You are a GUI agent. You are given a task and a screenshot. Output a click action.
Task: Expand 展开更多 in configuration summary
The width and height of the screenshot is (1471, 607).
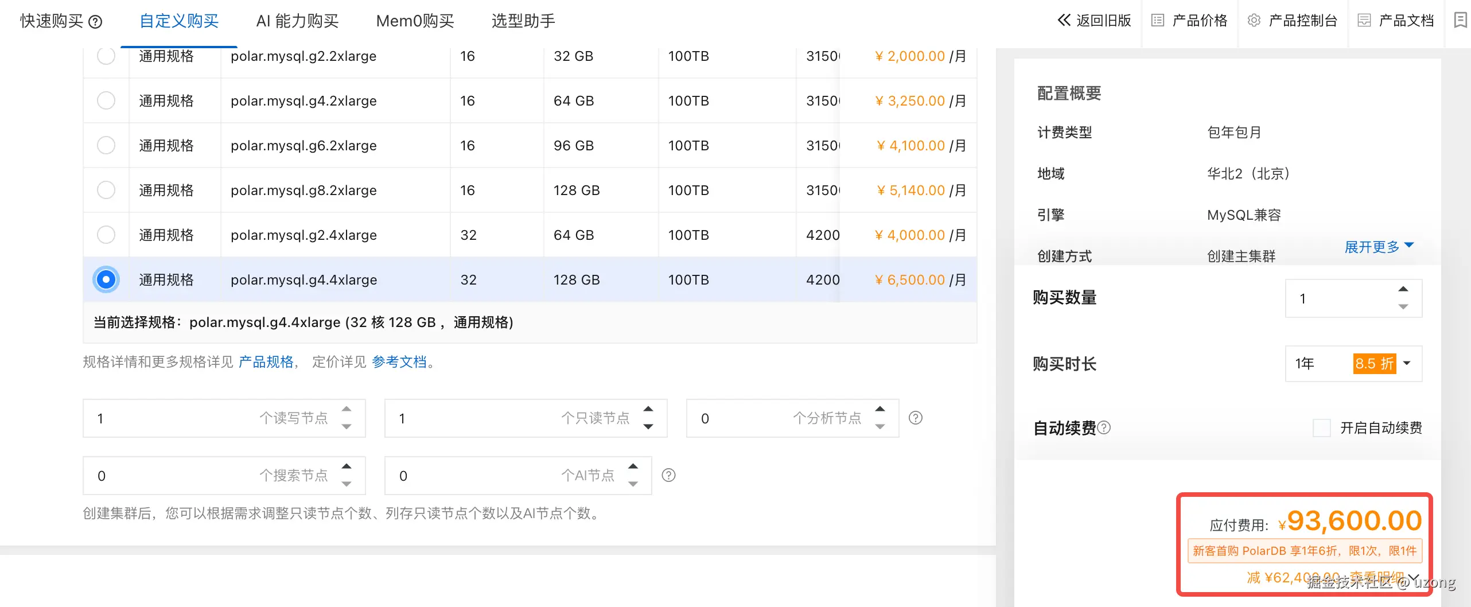point(1379,247)
